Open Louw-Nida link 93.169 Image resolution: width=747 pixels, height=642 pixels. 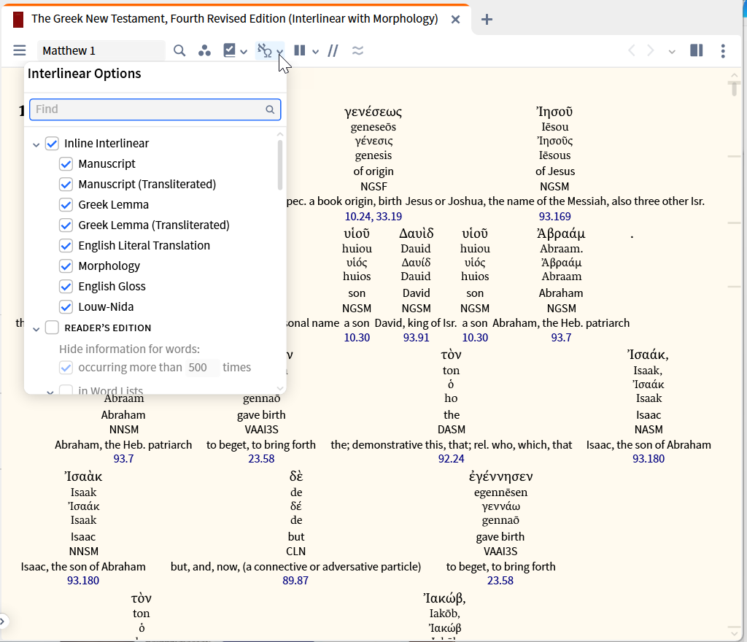coord(554,217)
